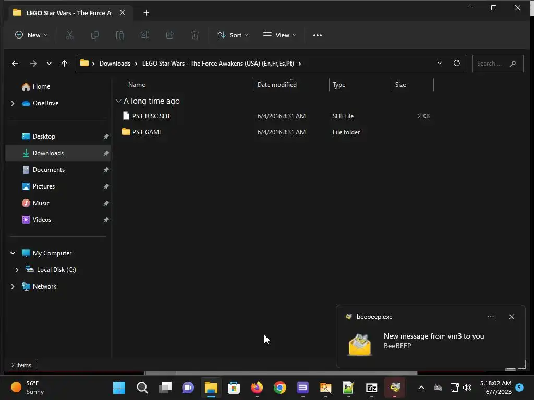Click the Rename icon in toolbar
The width and height of the screenshot is (534, 400).
pyautogui.click(x=145, y=35)
